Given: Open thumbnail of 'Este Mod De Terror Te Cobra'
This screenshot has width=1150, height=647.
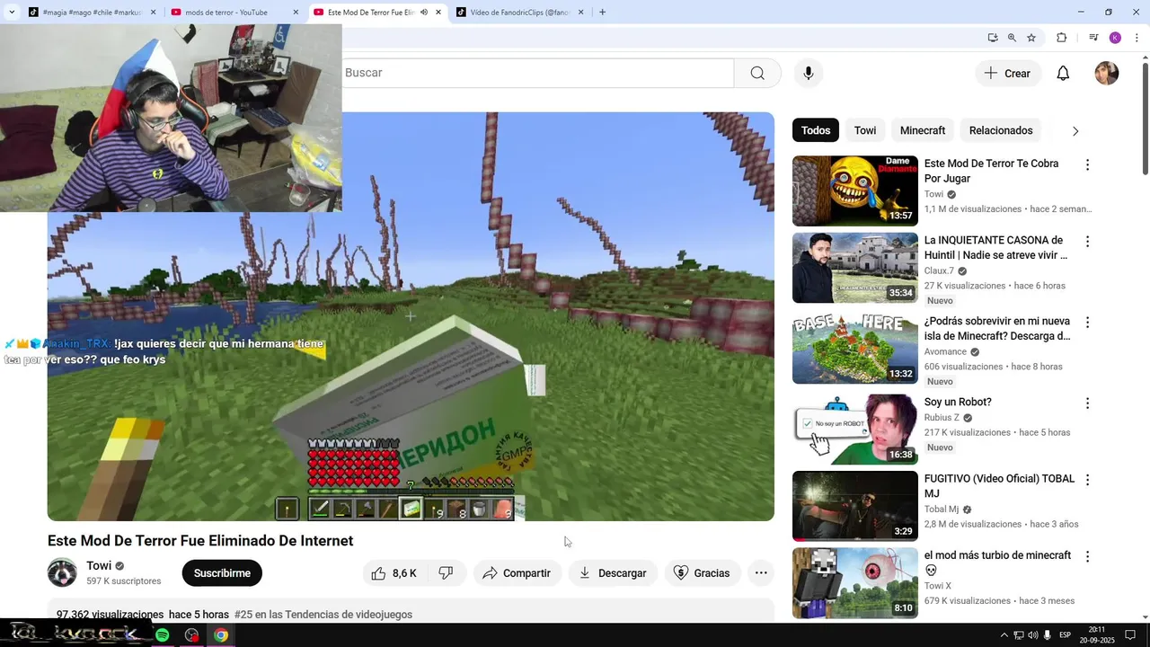Looking at the screenshot, I should [855, 191].
